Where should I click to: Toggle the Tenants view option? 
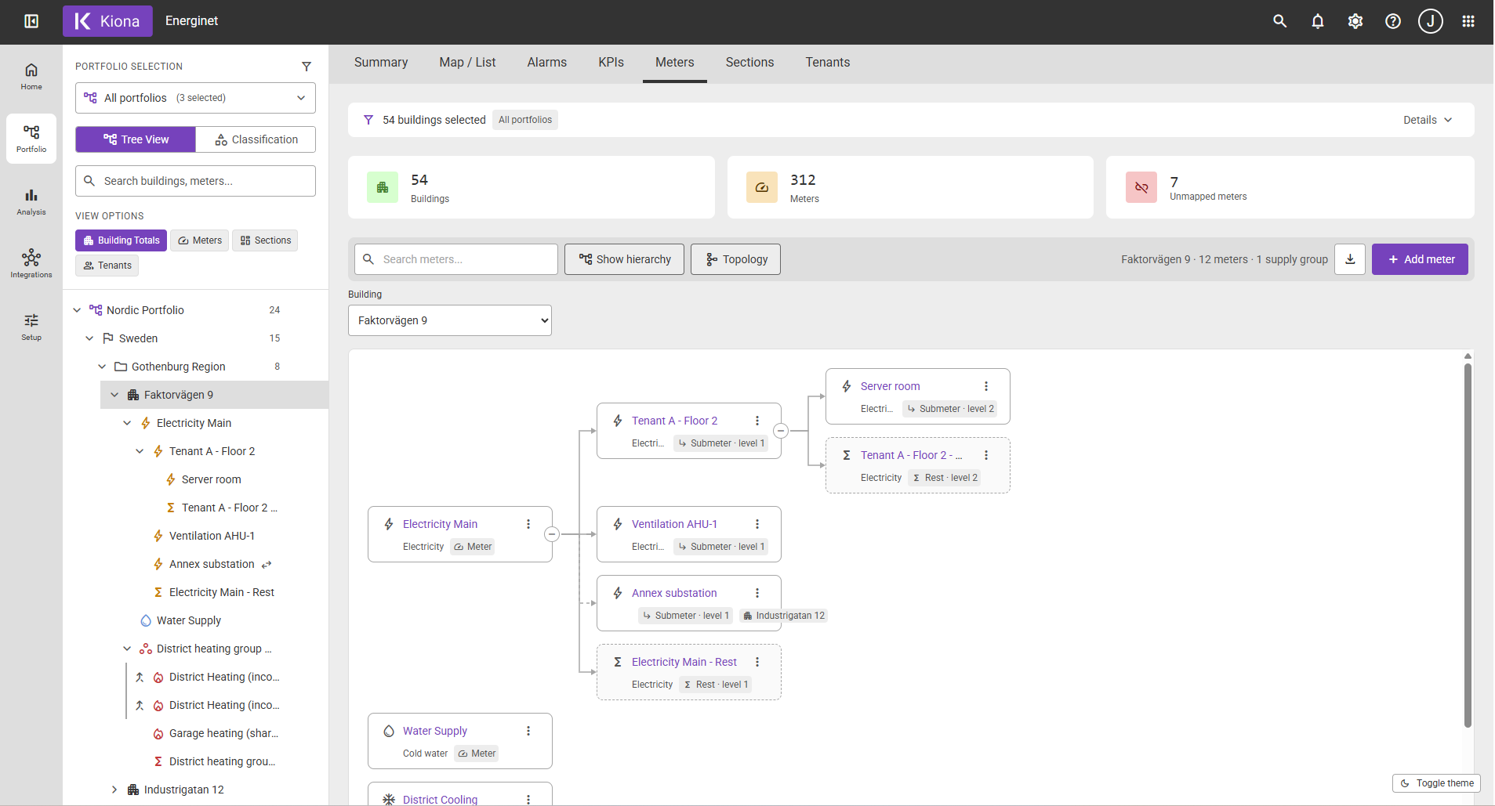coord(107,266)
